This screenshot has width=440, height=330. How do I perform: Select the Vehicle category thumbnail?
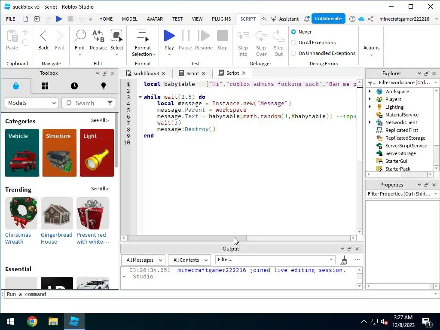tap(22, 153)
